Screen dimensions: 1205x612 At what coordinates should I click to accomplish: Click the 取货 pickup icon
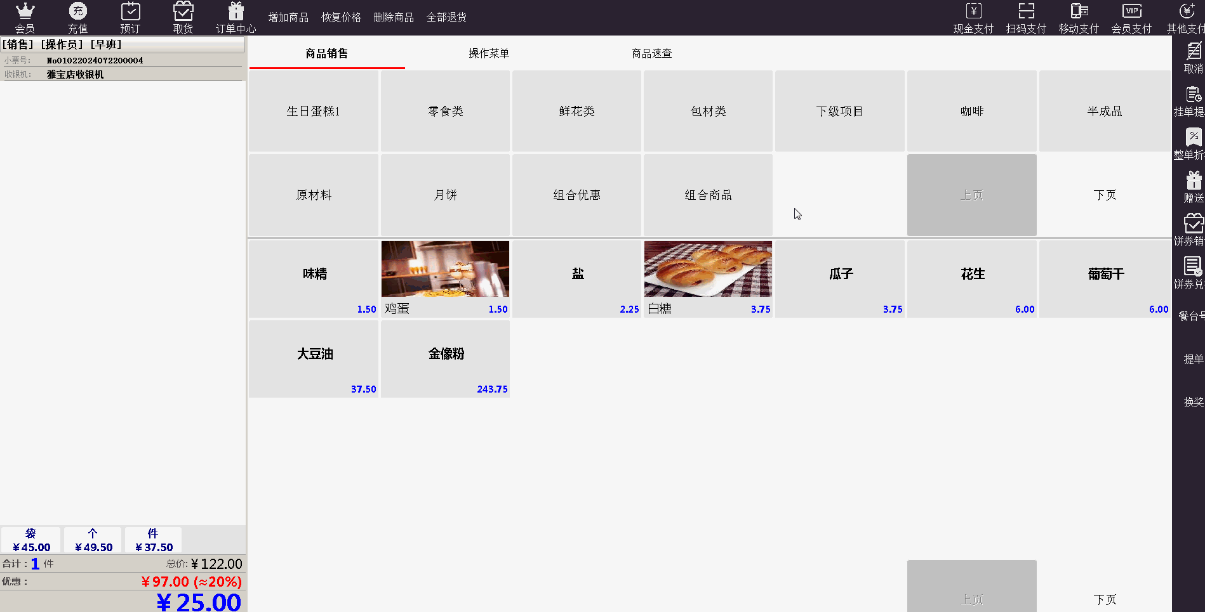point(183,18)
